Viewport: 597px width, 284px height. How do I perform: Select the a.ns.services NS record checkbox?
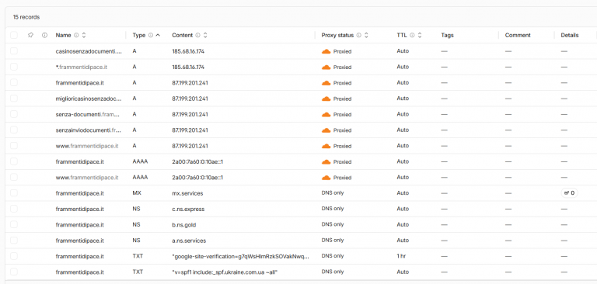click(14, 241)
